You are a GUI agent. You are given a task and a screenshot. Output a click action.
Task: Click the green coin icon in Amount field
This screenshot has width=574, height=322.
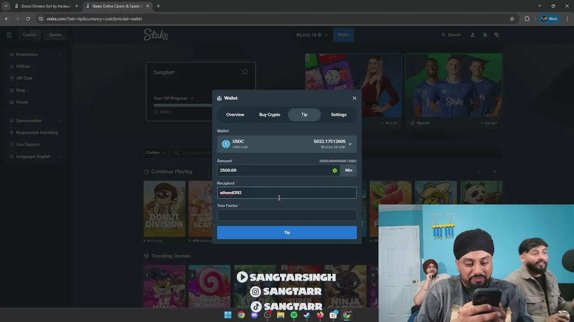335,170
